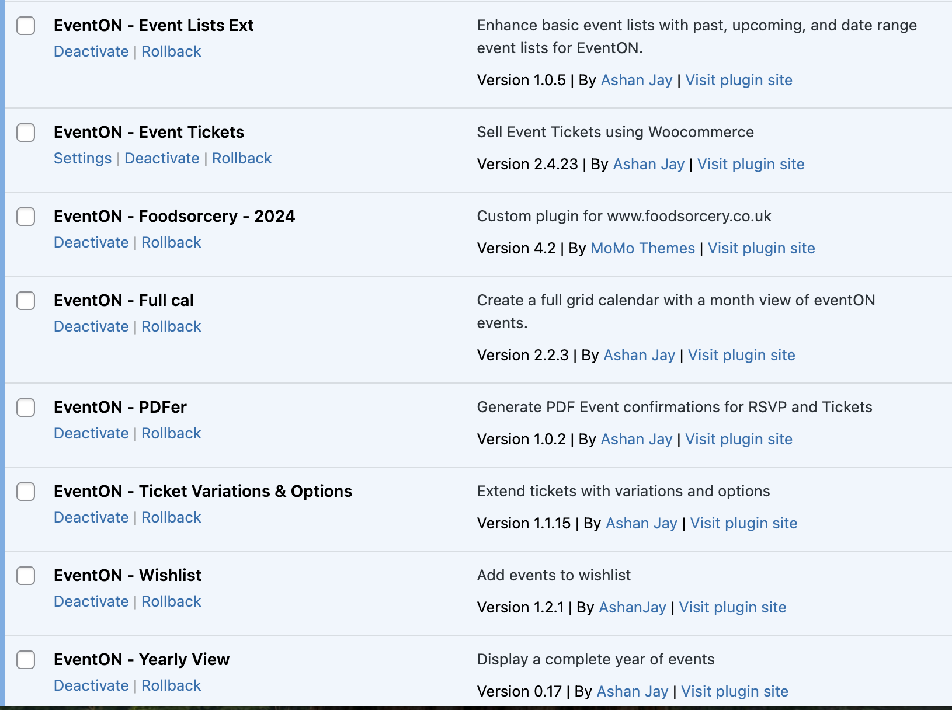Viewport: 952px width, 710px height.
Task: Deactivate the EventON - Event Lists Ext plugin
Action: (91, 51)
